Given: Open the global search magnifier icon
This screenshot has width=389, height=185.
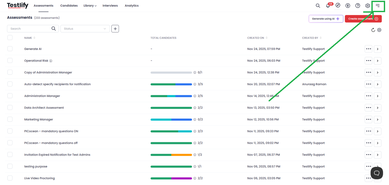Looking at the screenshot, I should (318, 6).
